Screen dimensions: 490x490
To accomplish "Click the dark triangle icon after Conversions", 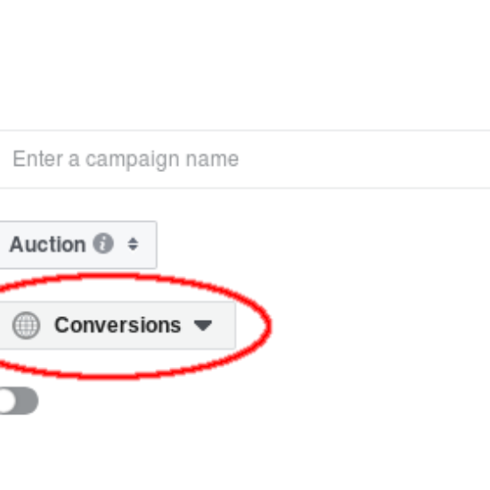I will [x=203, y=325].
